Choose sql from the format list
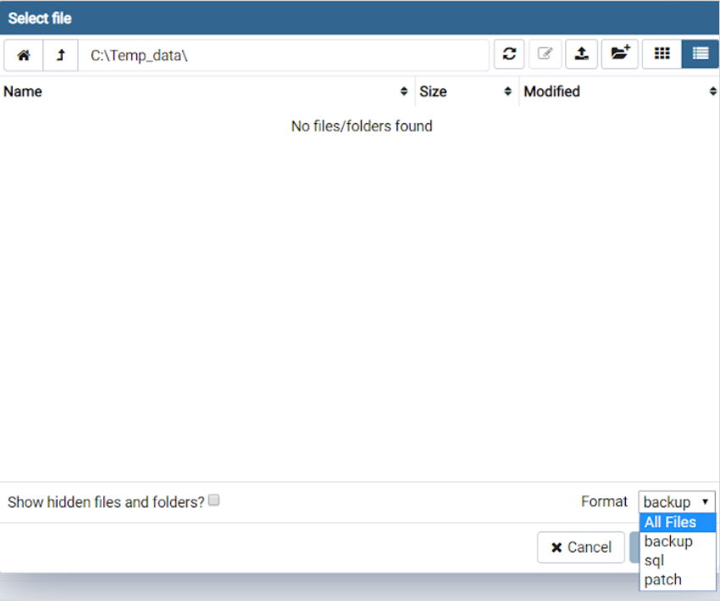The width and height of the screenshot is (720, 601). point(655,560)
